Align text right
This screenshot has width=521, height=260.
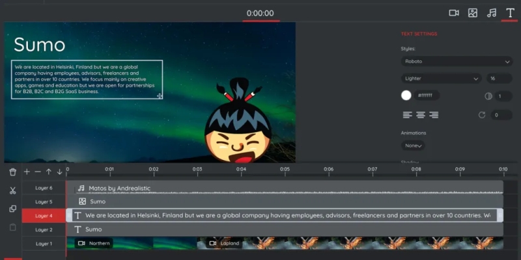[x=434, y=115]
